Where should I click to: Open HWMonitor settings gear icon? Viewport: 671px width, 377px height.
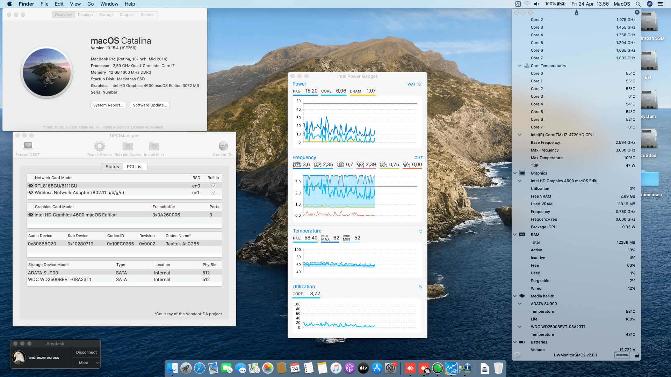[517, 355]
